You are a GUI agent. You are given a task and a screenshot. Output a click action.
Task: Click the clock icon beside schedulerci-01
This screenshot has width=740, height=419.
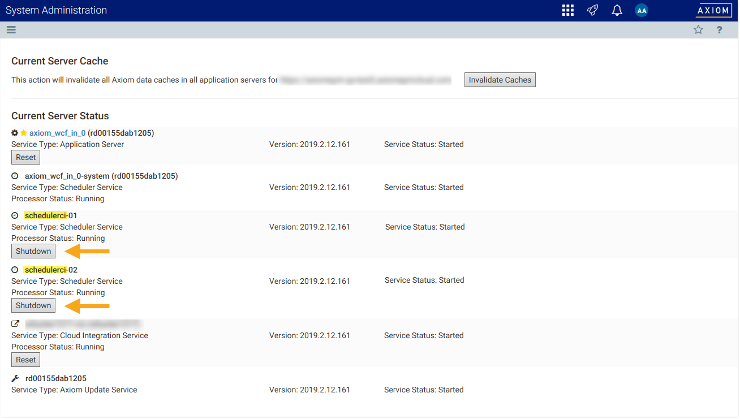click(x=15, y=215)
